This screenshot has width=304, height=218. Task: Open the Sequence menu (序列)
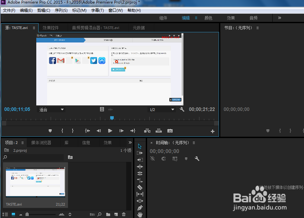click(61, 10)
